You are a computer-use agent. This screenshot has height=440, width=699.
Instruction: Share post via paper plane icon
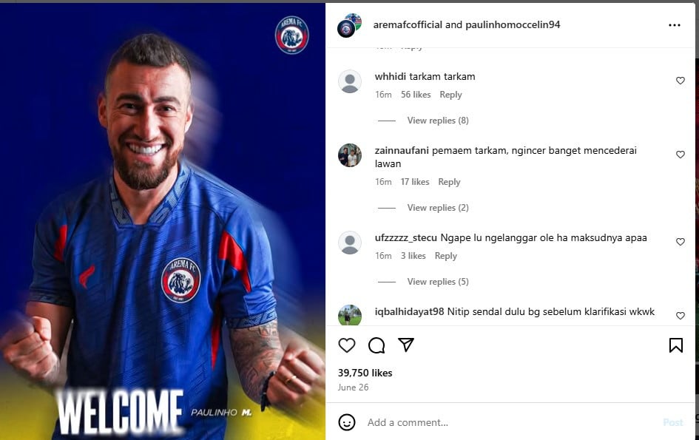tap(406, 345)
